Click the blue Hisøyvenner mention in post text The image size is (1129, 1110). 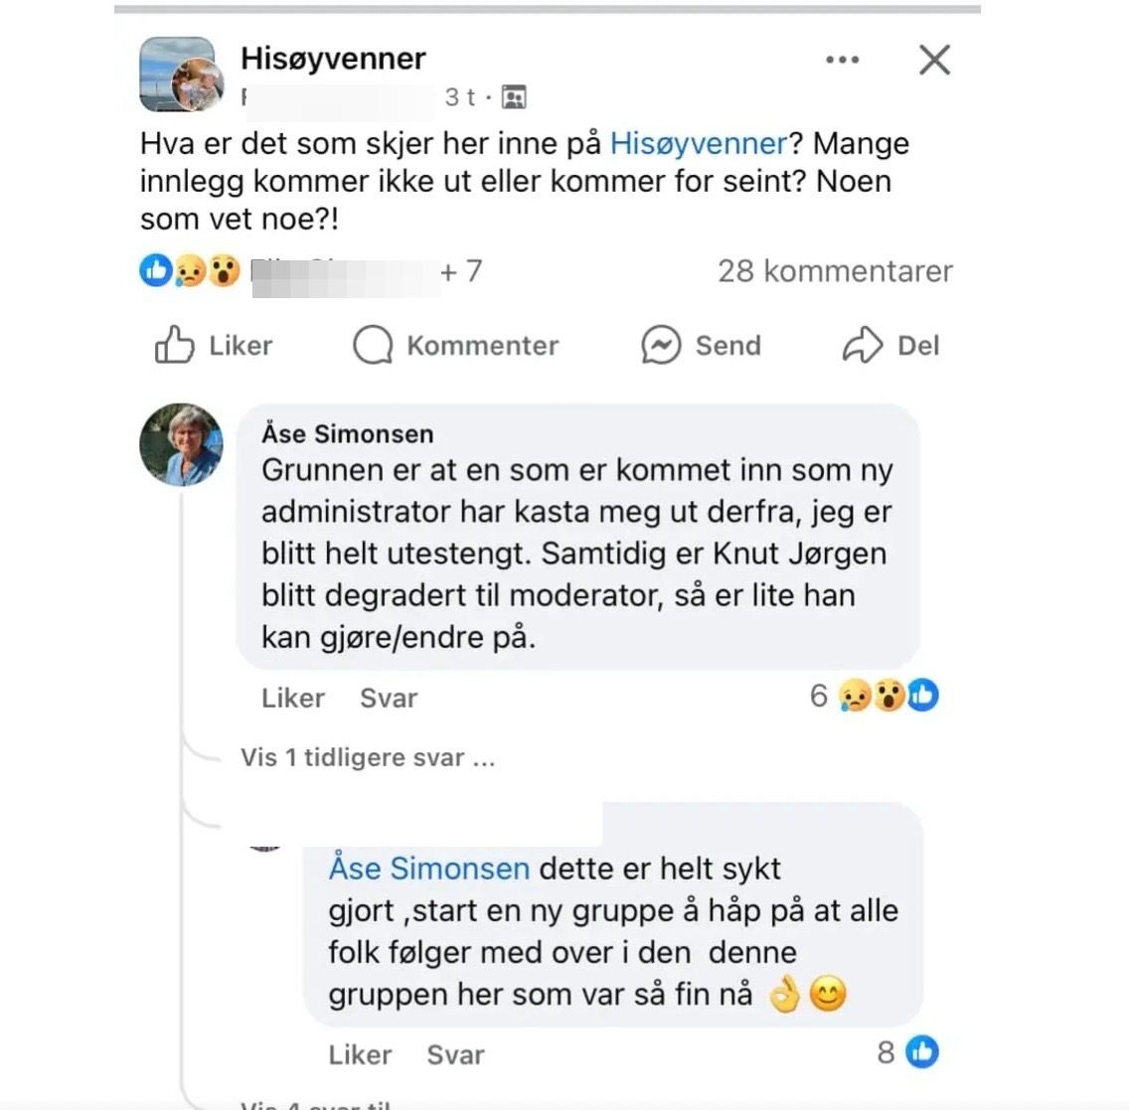(698, 143)
